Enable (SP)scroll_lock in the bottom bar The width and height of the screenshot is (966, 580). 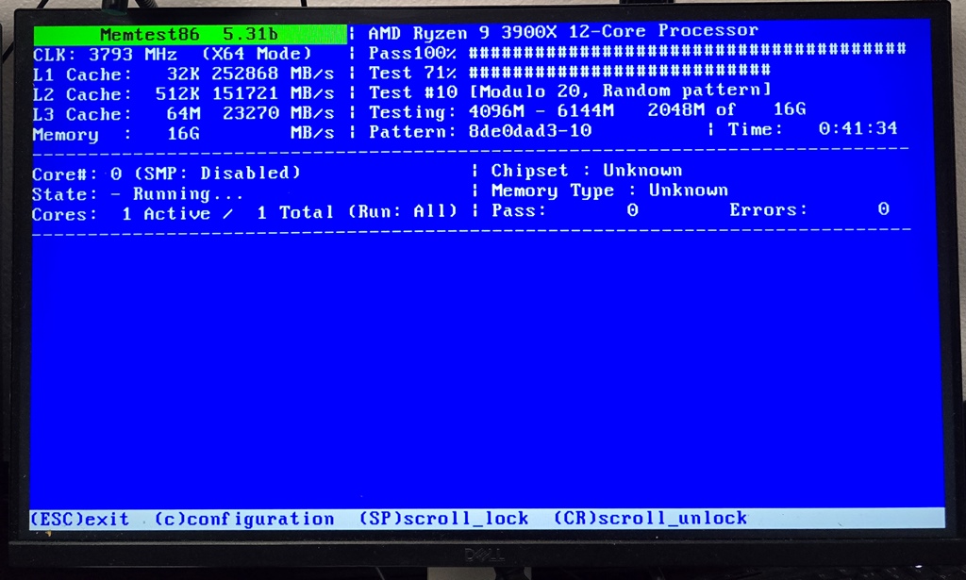click(443, 519)
